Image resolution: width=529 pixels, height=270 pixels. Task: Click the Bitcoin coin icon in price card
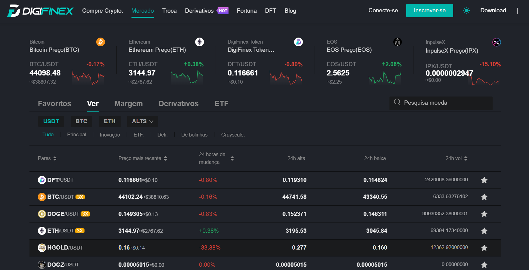pos(100,42)
